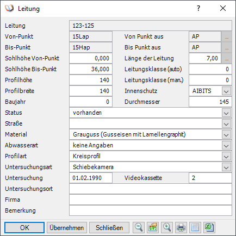Click the 'Innenschutz' label
This screenshot has height=236, width=236.
point(141,91)
